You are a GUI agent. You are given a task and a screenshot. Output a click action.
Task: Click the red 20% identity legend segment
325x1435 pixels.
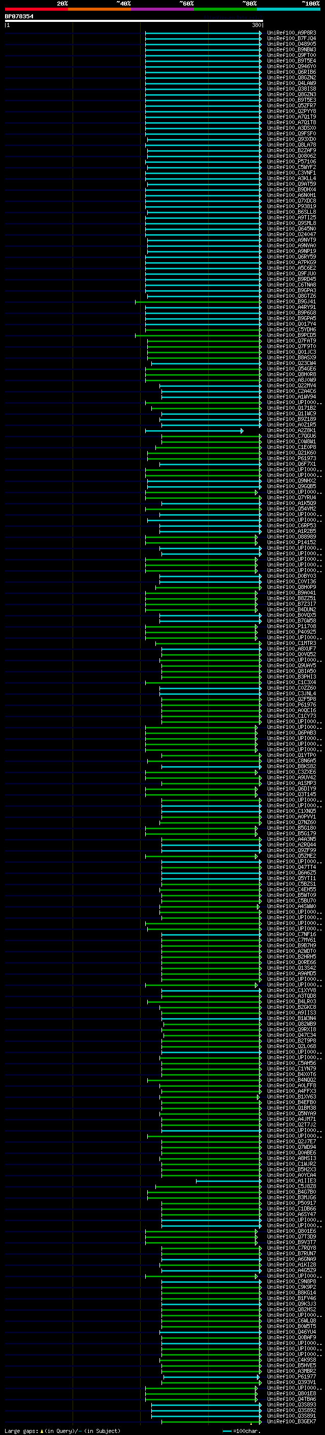[36, 9]
